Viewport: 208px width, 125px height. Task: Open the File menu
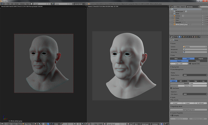click(8, 4)
